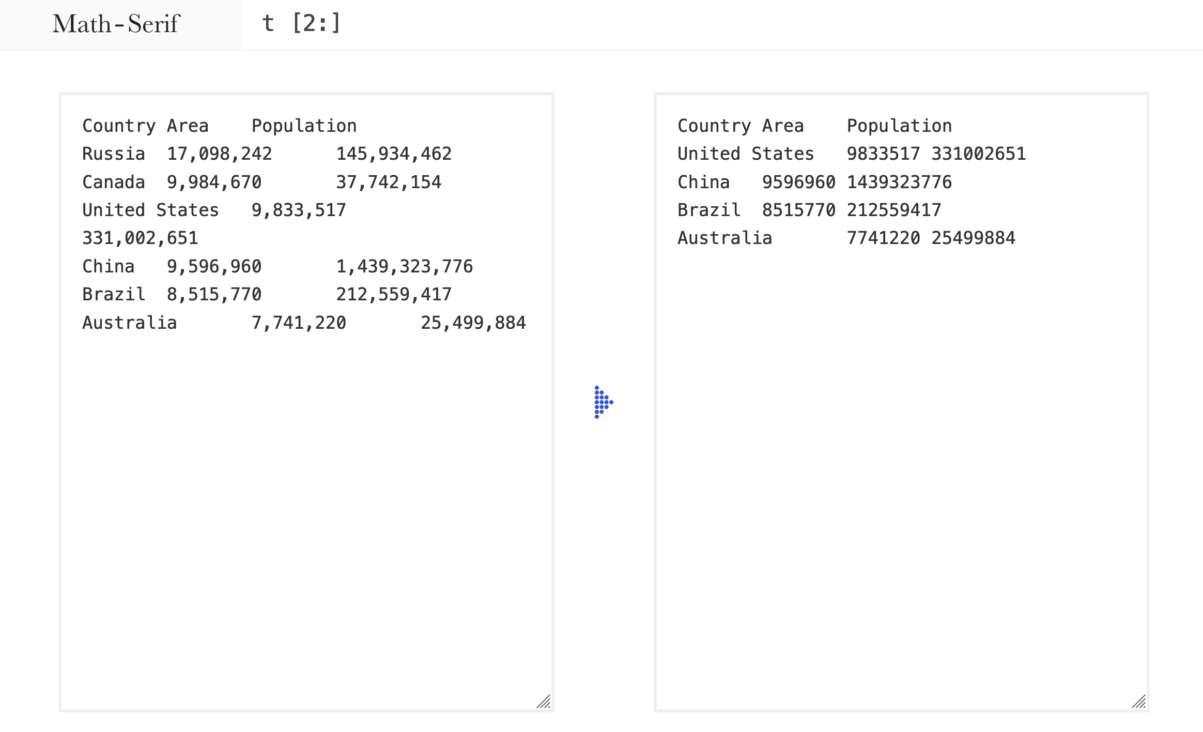Viewport: 1203px width, 732px height.
Task: Click the wrapped value '331,002,651' on the left
Action: [140, 238]
